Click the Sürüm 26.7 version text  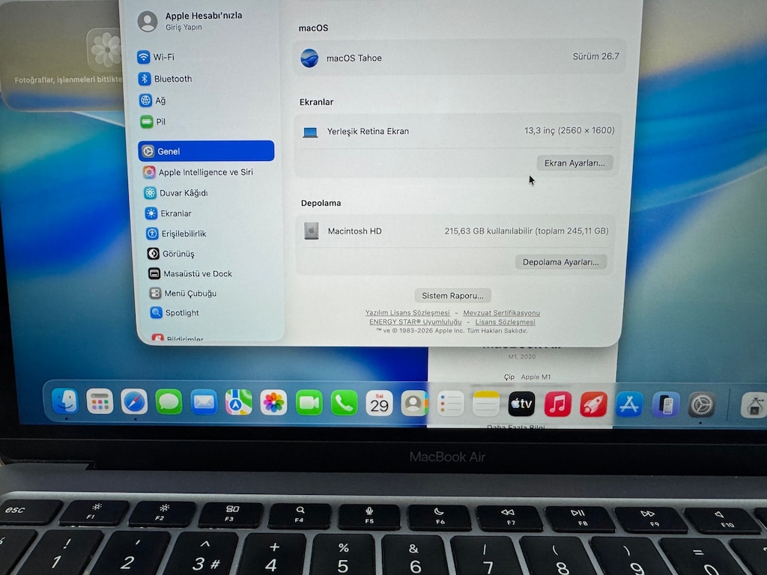point(595,56)
